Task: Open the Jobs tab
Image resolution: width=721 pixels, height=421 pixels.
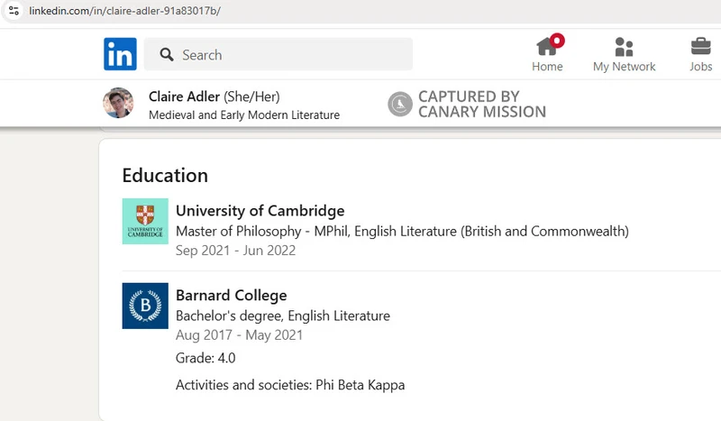Action: pyautogui.click(x=701, y=55)
